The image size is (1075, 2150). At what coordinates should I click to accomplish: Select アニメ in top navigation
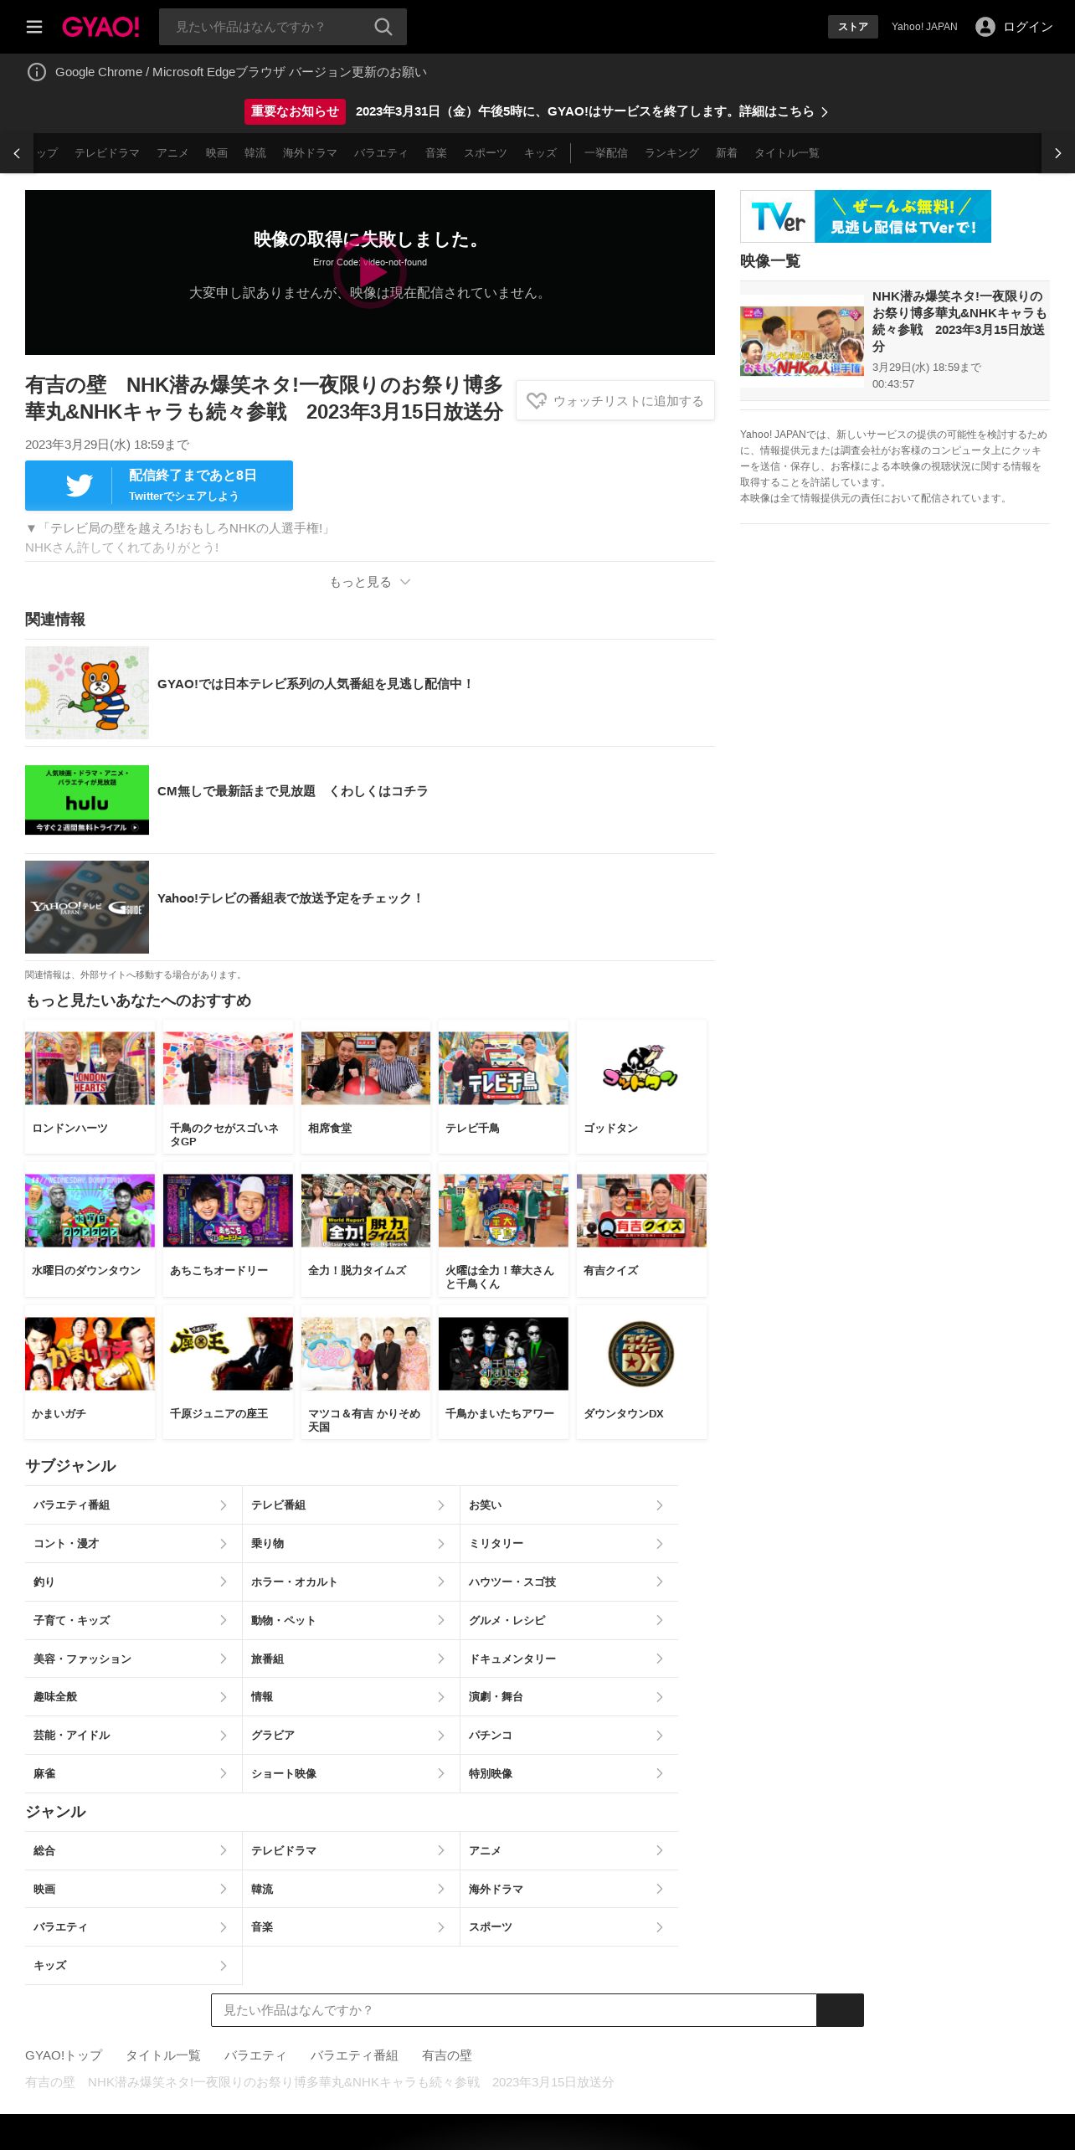[172, 153]
